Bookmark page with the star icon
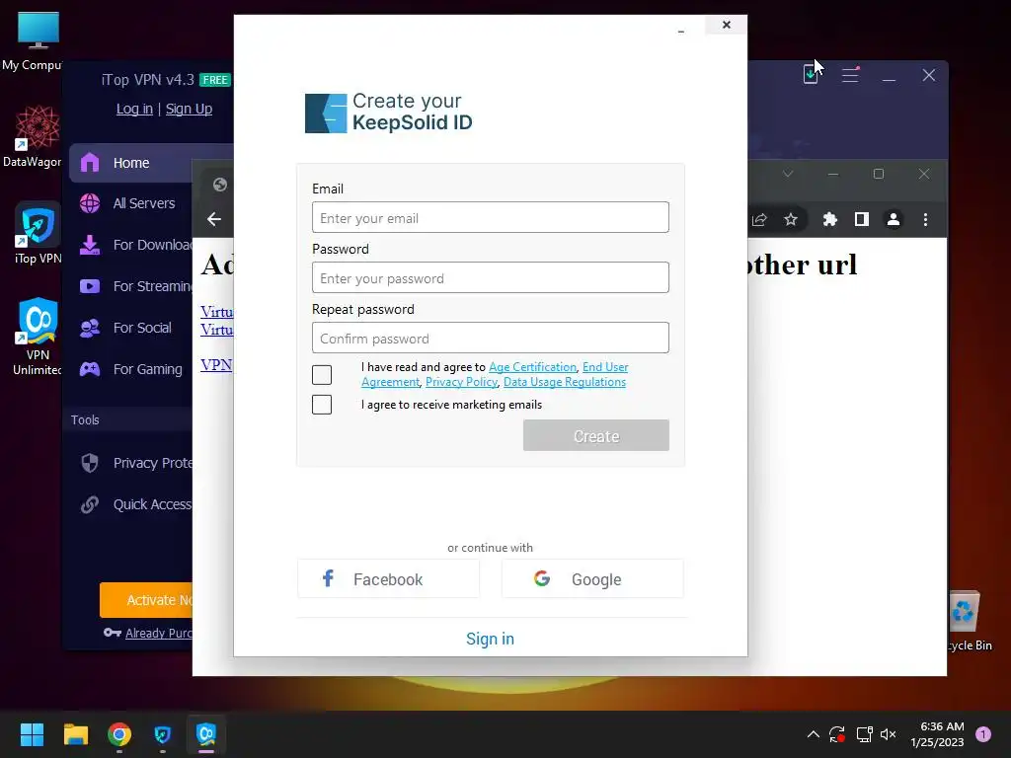This screenshot has height=758, width=1011. [791, 220]
